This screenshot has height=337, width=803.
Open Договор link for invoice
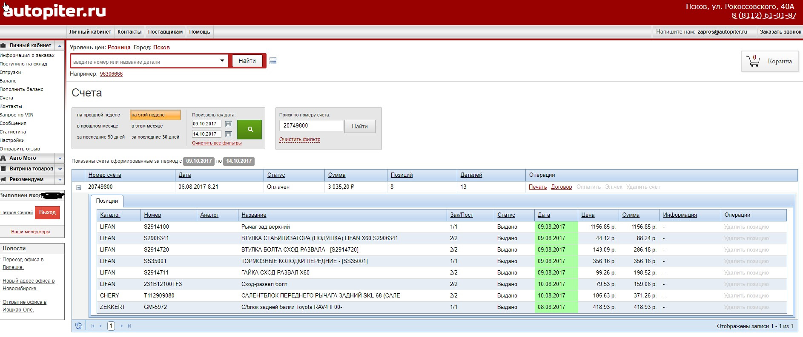coord(562,187)
